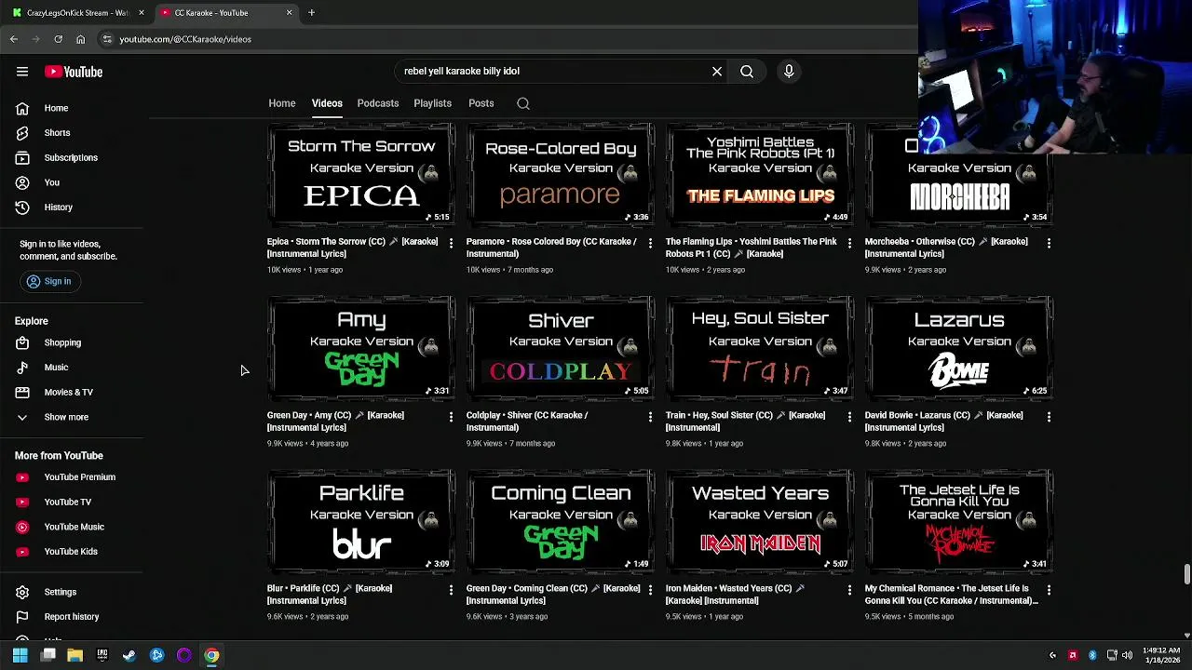The width and height of the screenshot is (1192, 670).
Task: Open YouTube Music link
Action: (72, 527)
